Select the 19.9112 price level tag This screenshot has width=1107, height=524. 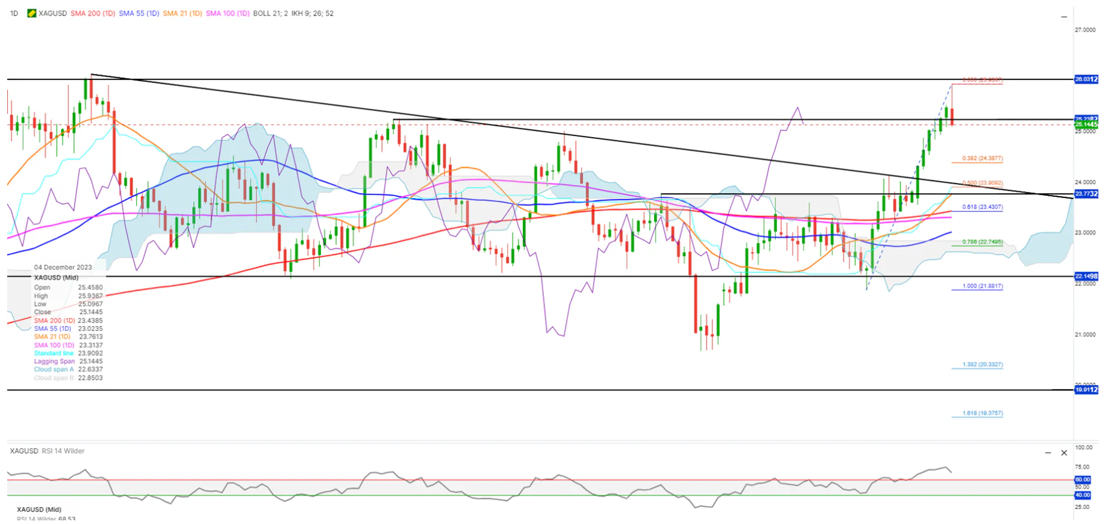(1087, 390)
